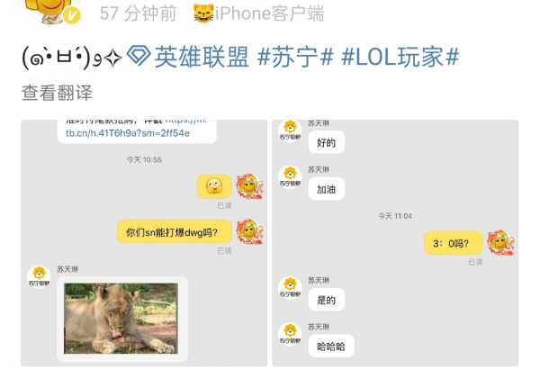
Task: Open the #LOL玩家# hashtag
Action: [x=400, y=57]
